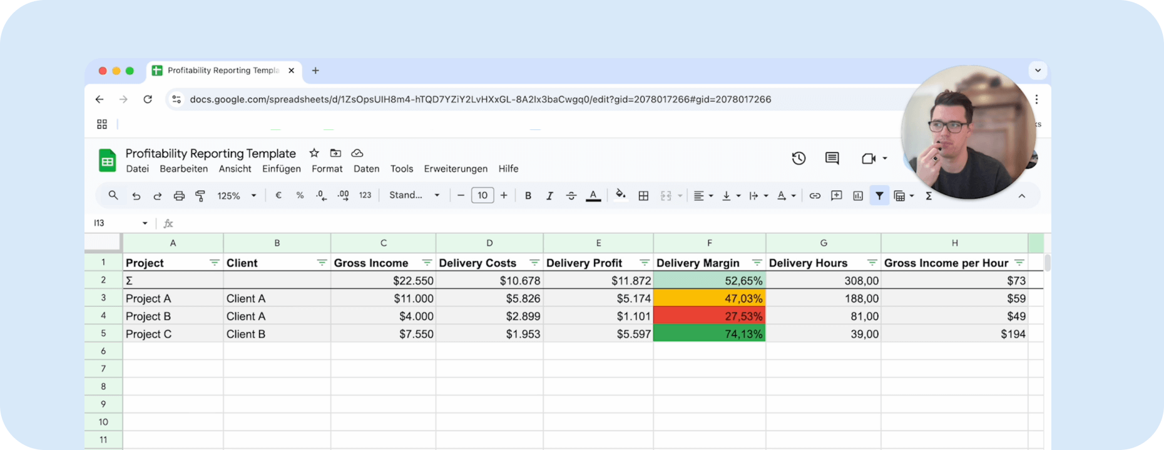
Task: Click the insert chart icon
Action: pos(858,196)
